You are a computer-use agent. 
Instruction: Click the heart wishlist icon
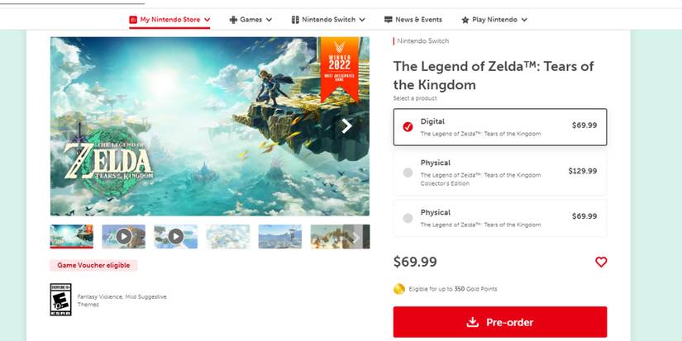point(601,262)
